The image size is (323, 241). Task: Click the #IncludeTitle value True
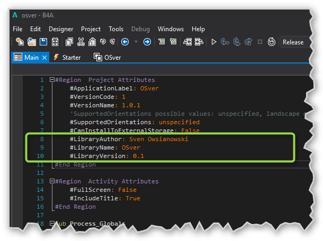tap(133, 198)
